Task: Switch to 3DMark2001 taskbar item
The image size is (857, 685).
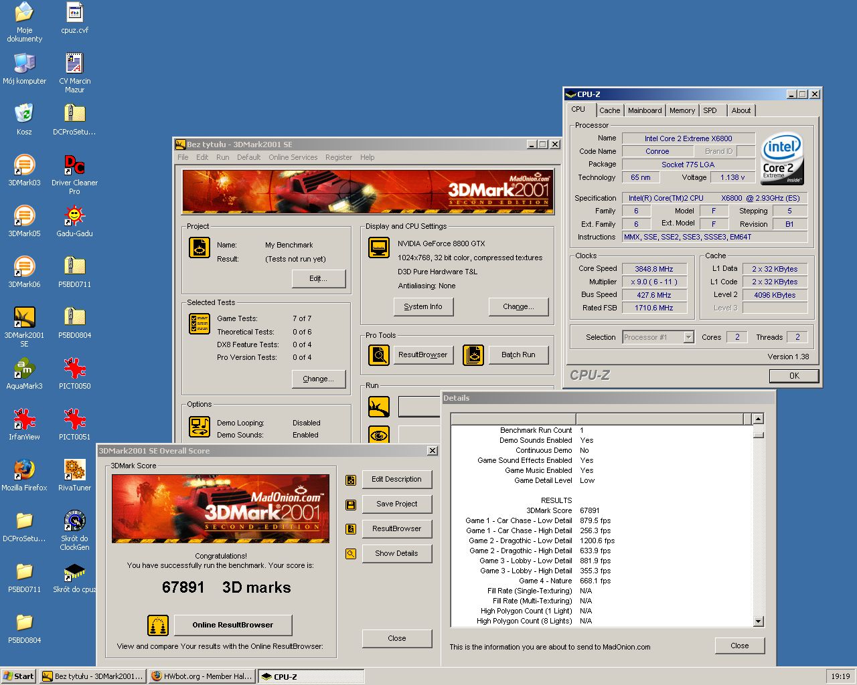Action: [x=92, y=676]
